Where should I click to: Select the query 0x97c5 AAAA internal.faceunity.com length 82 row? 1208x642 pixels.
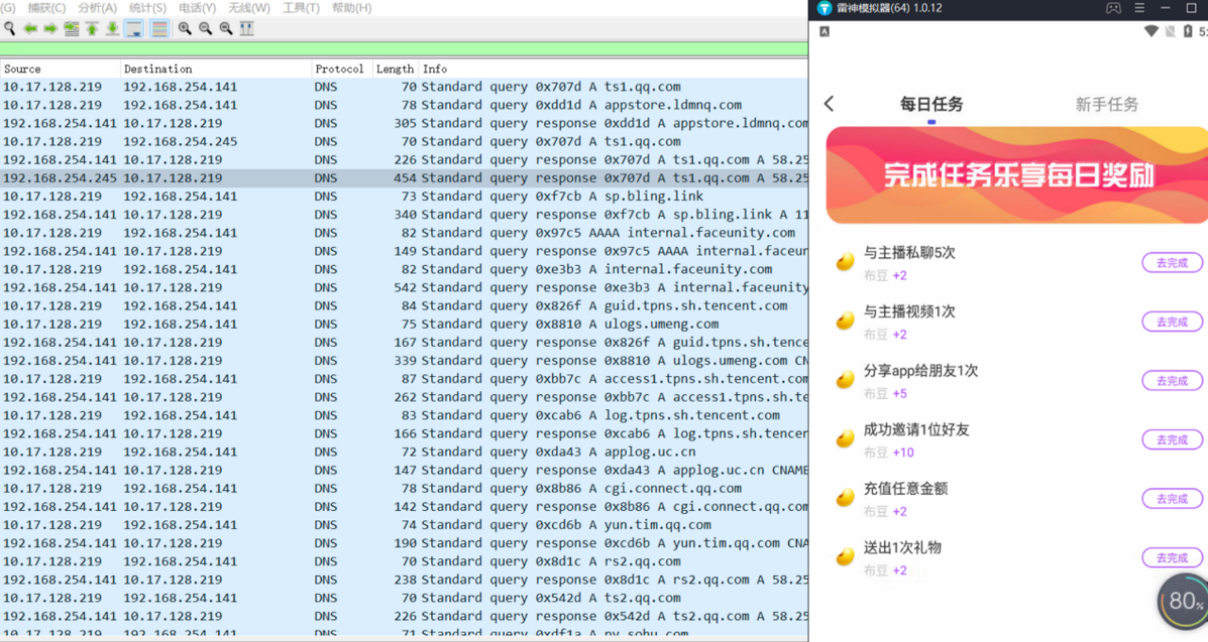click(x=404, y=233)
